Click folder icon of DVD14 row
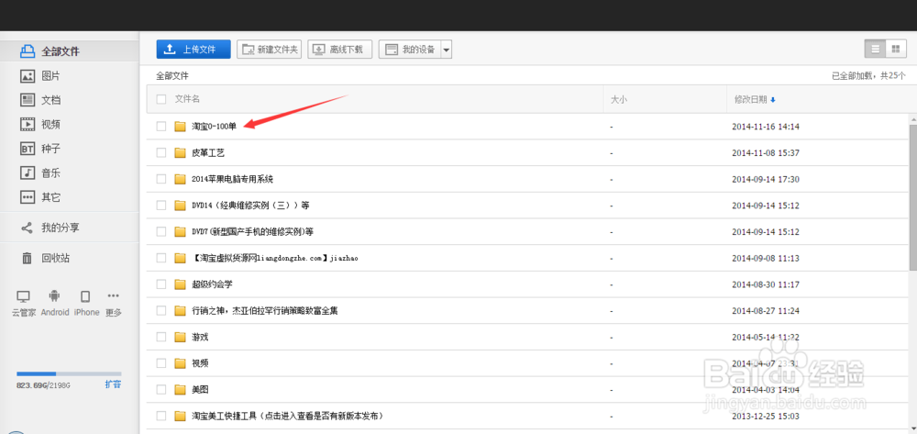 click(x=180, y=206)
